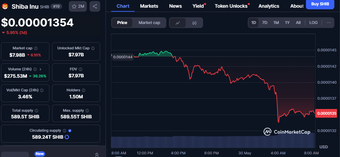The height and width of the screenshot is (157, 340).
Task: Click the $275.53M volume value
Action: click(15, 76)
